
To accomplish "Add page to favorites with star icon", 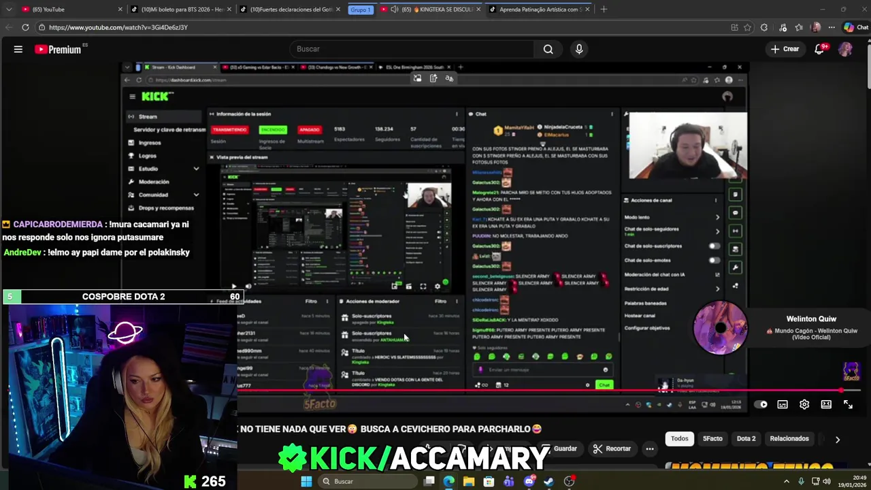I will 748,27.
